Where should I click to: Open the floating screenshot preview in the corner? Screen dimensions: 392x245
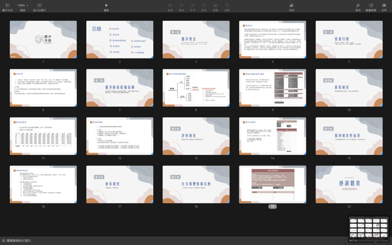coord(368,229)
